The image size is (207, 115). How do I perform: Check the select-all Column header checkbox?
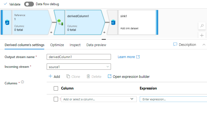(x=56, y=88)
